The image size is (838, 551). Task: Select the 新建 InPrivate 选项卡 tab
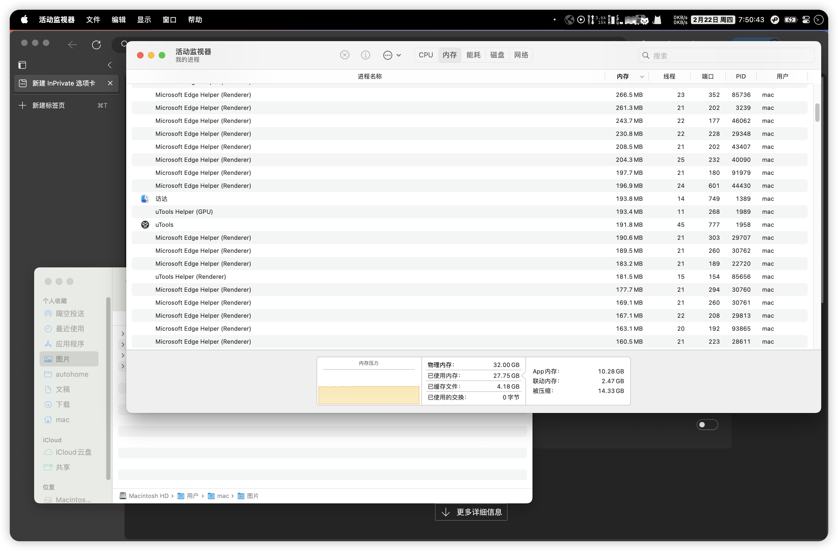(66, 83)
